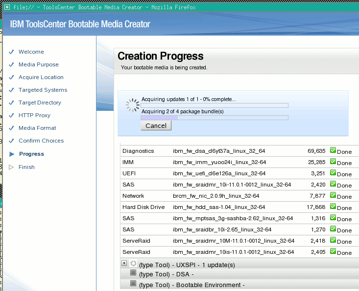This screenshot has width=359, height=291.
Task: Click the green Done icon for sraidmr_10is row
Action: tap(333, 251)
